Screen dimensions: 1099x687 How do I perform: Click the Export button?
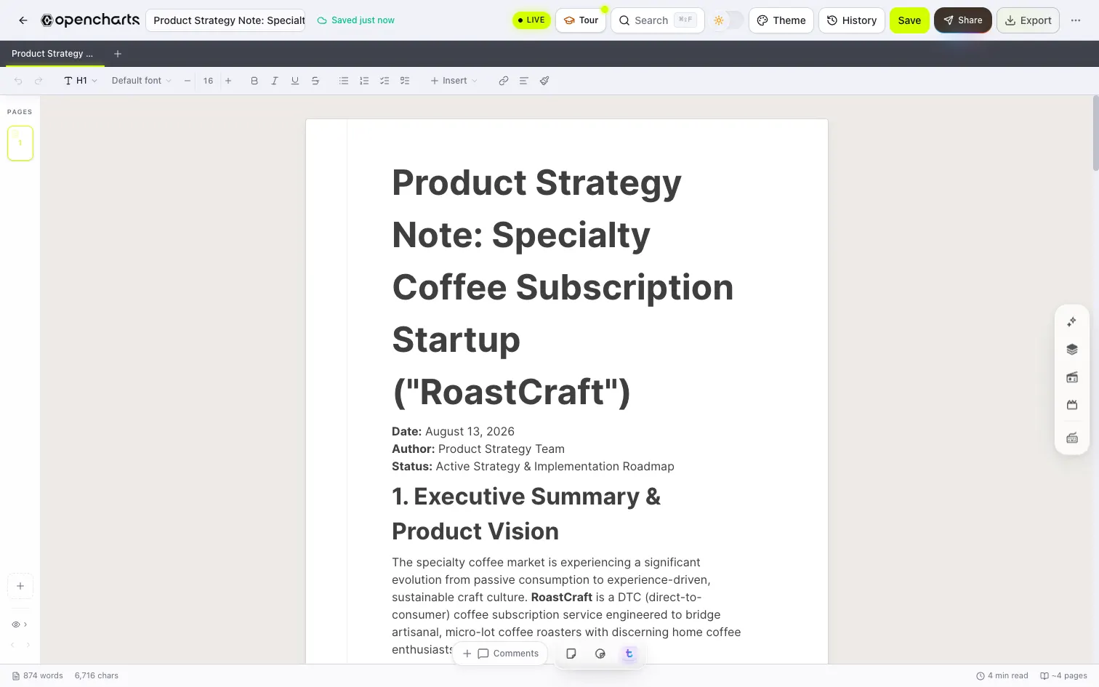pyautogui.click(x=1028, y=20)
